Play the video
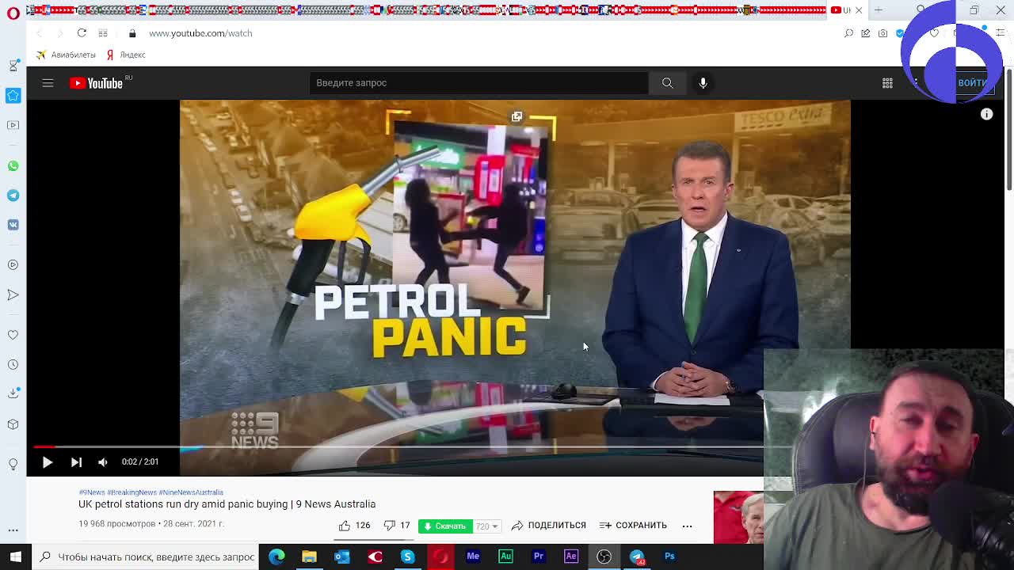 coord(47,462)
